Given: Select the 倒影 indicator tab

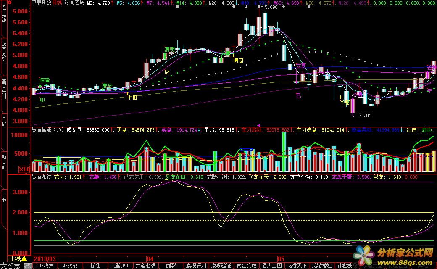Looking at the screenshot, I should tap(171, 266).
